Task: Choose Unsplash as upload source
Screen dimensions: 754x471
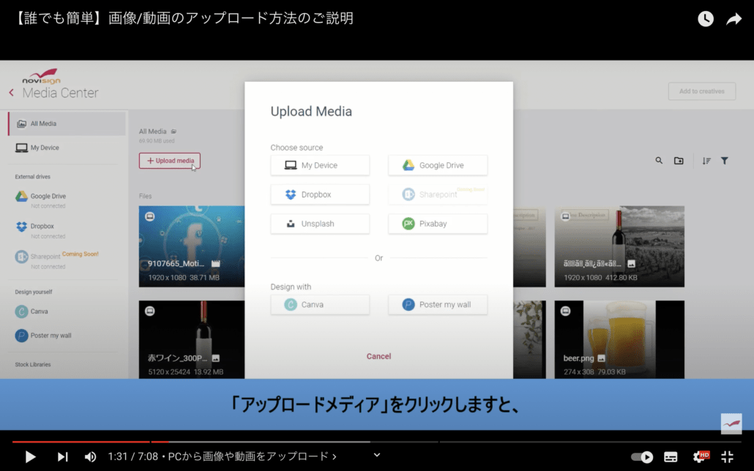Action: pos(320,224)
